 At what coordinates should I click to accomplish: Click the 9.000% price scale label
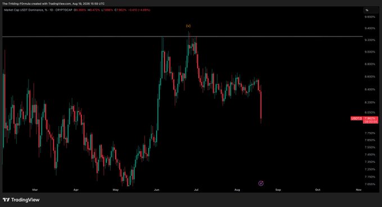click(x=370, y=52)
